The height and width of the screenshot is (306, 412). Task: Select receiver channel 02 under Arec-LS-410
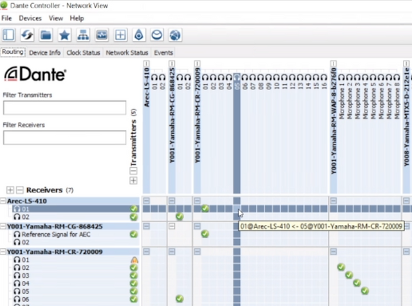click(x=76, y=217)
